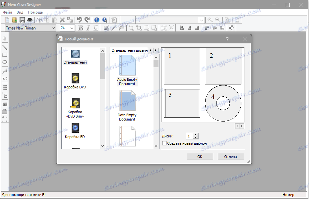The image size is (309, 199).
Task: Select the Коробка DVD case type
Action: [75, 81]
